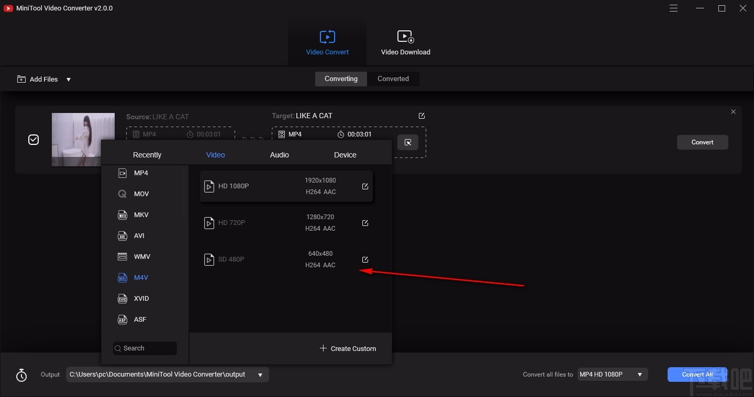The image size is (754, 397).
Task: Edit the SD 480P preset settings
Action: (365, 259)
